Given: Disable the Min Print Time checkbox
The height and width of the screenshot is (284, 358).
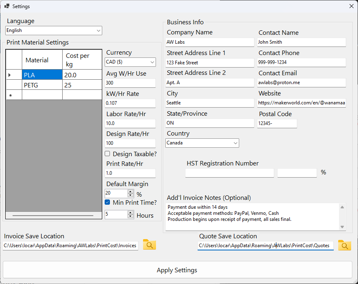Looking at the screenshot, I should click(x=107, y=202).
